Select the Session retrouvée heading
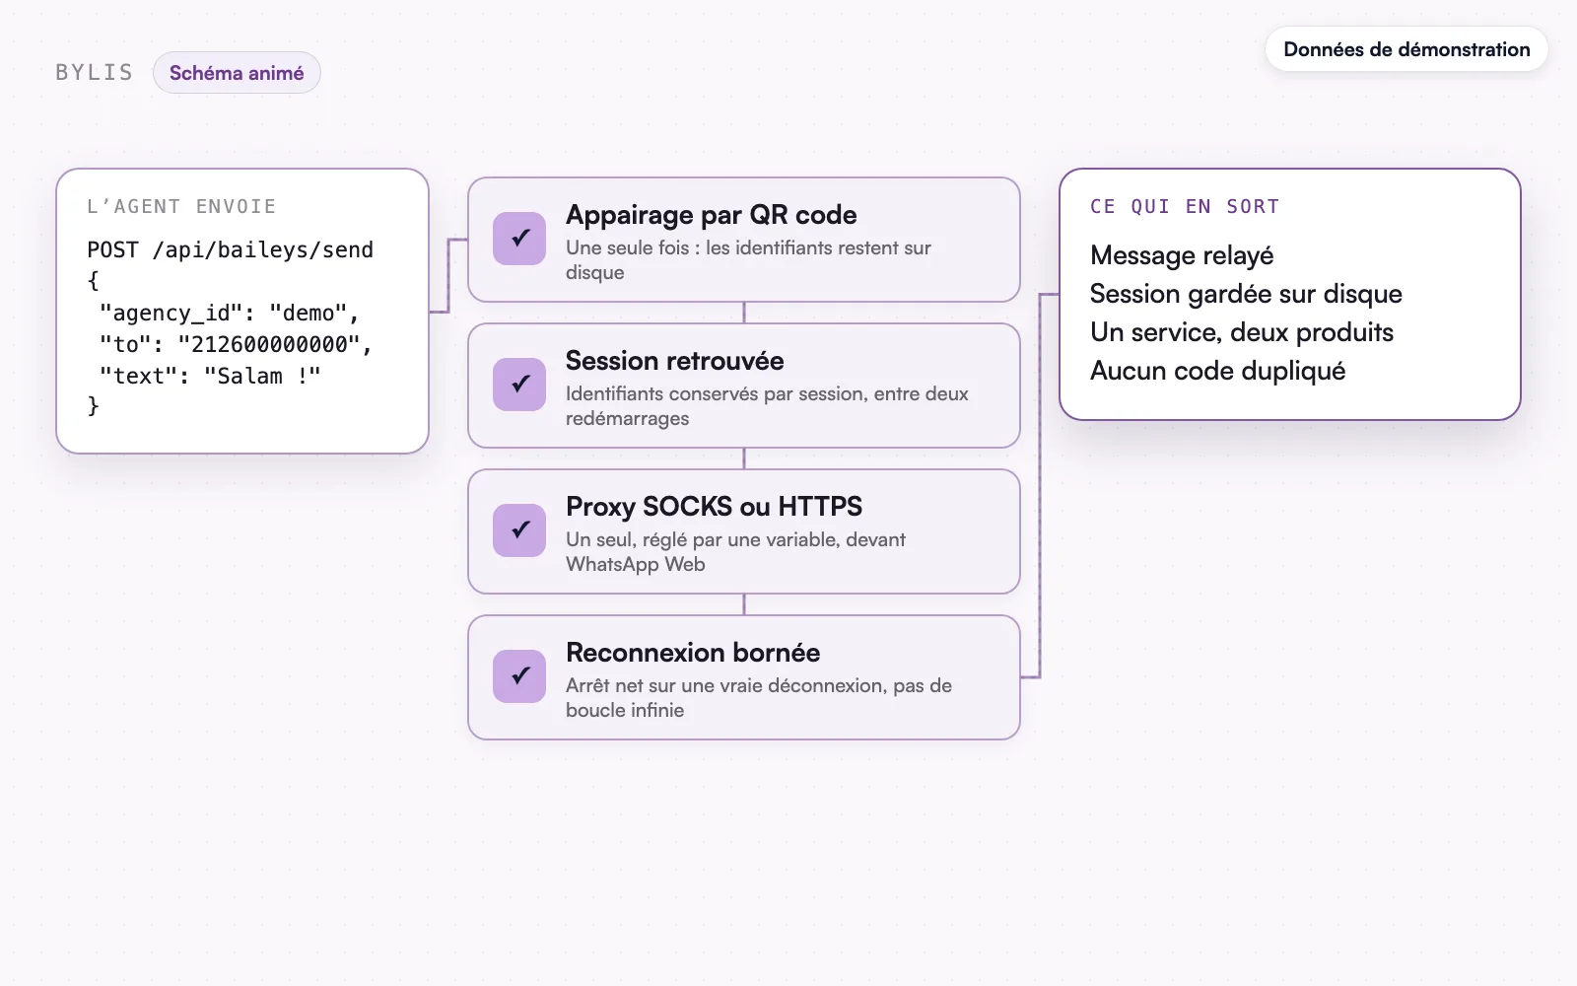Screen dimensions: 1577x986 point(675,361)
